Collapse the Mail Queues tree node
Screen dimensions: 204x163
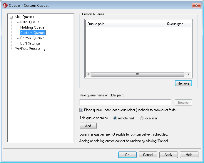pos(11,17)
